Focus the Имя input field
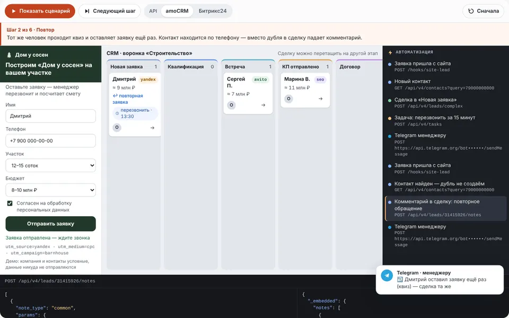 (51, 116)
